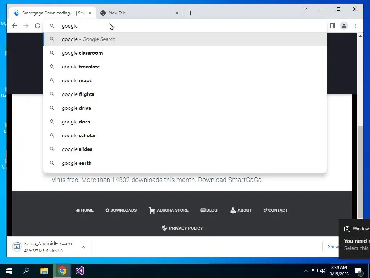
Task: Pick the 'google maps' suggestion
Action: [x=185, y=80]
